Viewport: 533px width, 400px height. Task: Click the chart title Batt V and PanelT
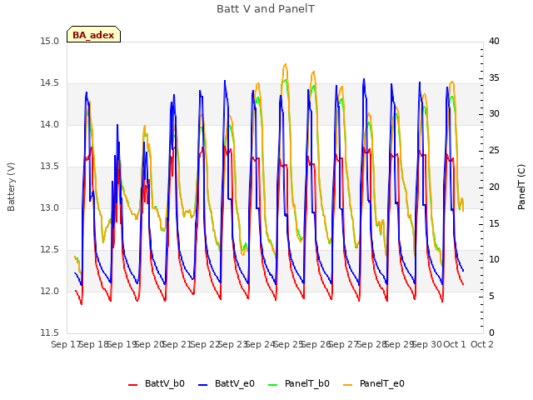pyautogui.click(x=266, y=9)
